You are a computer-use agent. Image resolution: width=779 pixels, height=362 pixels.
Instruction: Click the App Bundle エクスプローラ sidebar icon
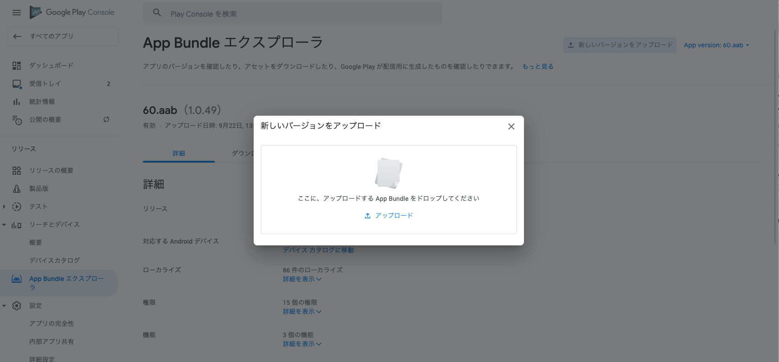[x=17, y=279]
